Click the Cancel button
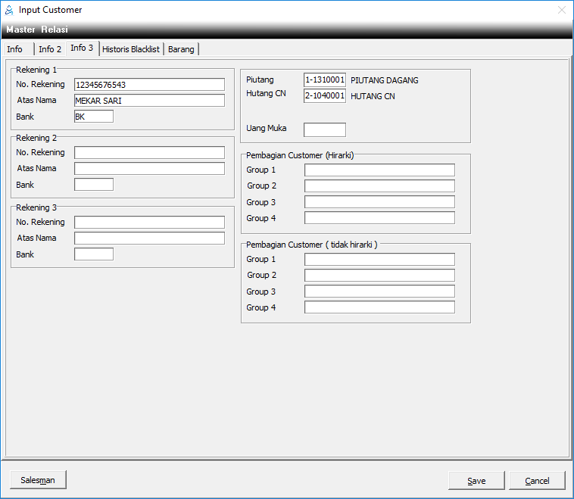Viewport: 574px width, 499px height. 537,481
